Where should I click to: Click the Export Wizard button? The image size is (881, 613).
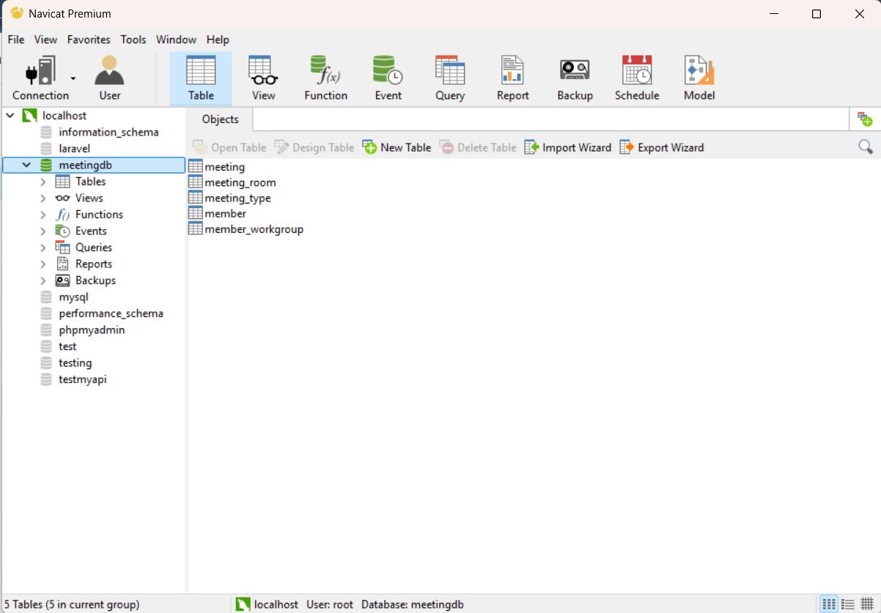(x=661, y=147)
